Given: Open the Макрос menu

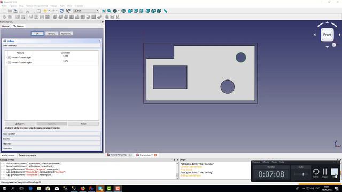Looking at the screenshot, I should pos(53,6).
